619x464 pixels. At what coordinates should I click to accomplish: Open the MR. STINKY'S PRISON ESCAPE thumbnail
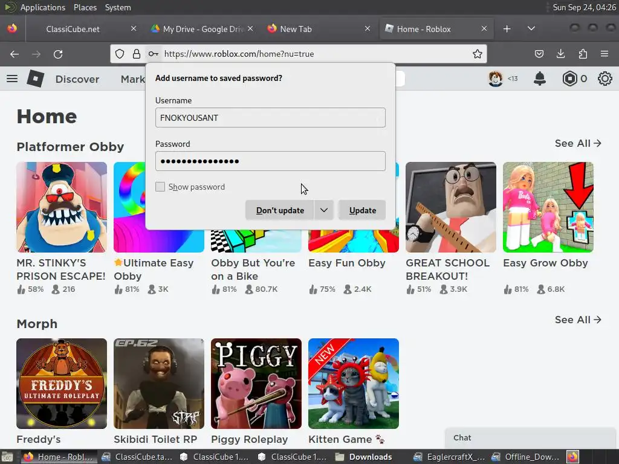click(62, 207)
